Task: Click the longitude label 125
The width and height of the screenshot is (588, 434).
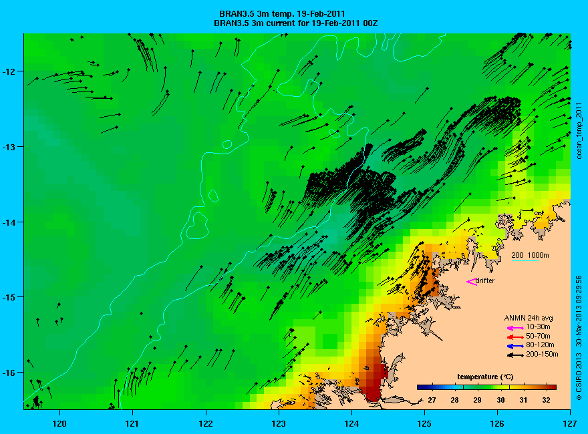Action: pos(424,424)
